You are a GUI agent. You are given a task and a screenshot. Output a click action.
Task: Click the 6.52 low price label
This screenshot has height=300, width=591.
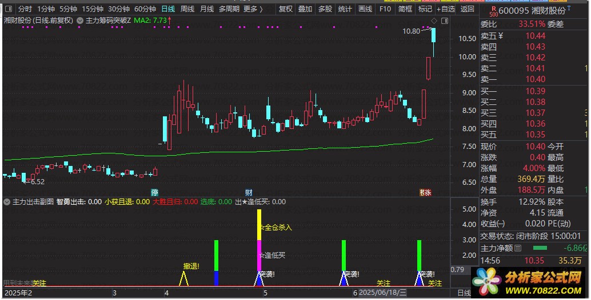(37, 182)
